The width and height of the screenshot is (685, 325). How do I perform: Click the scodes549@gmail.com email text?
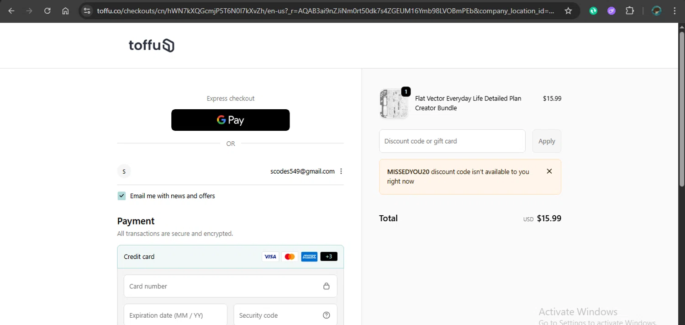(302, 171)
